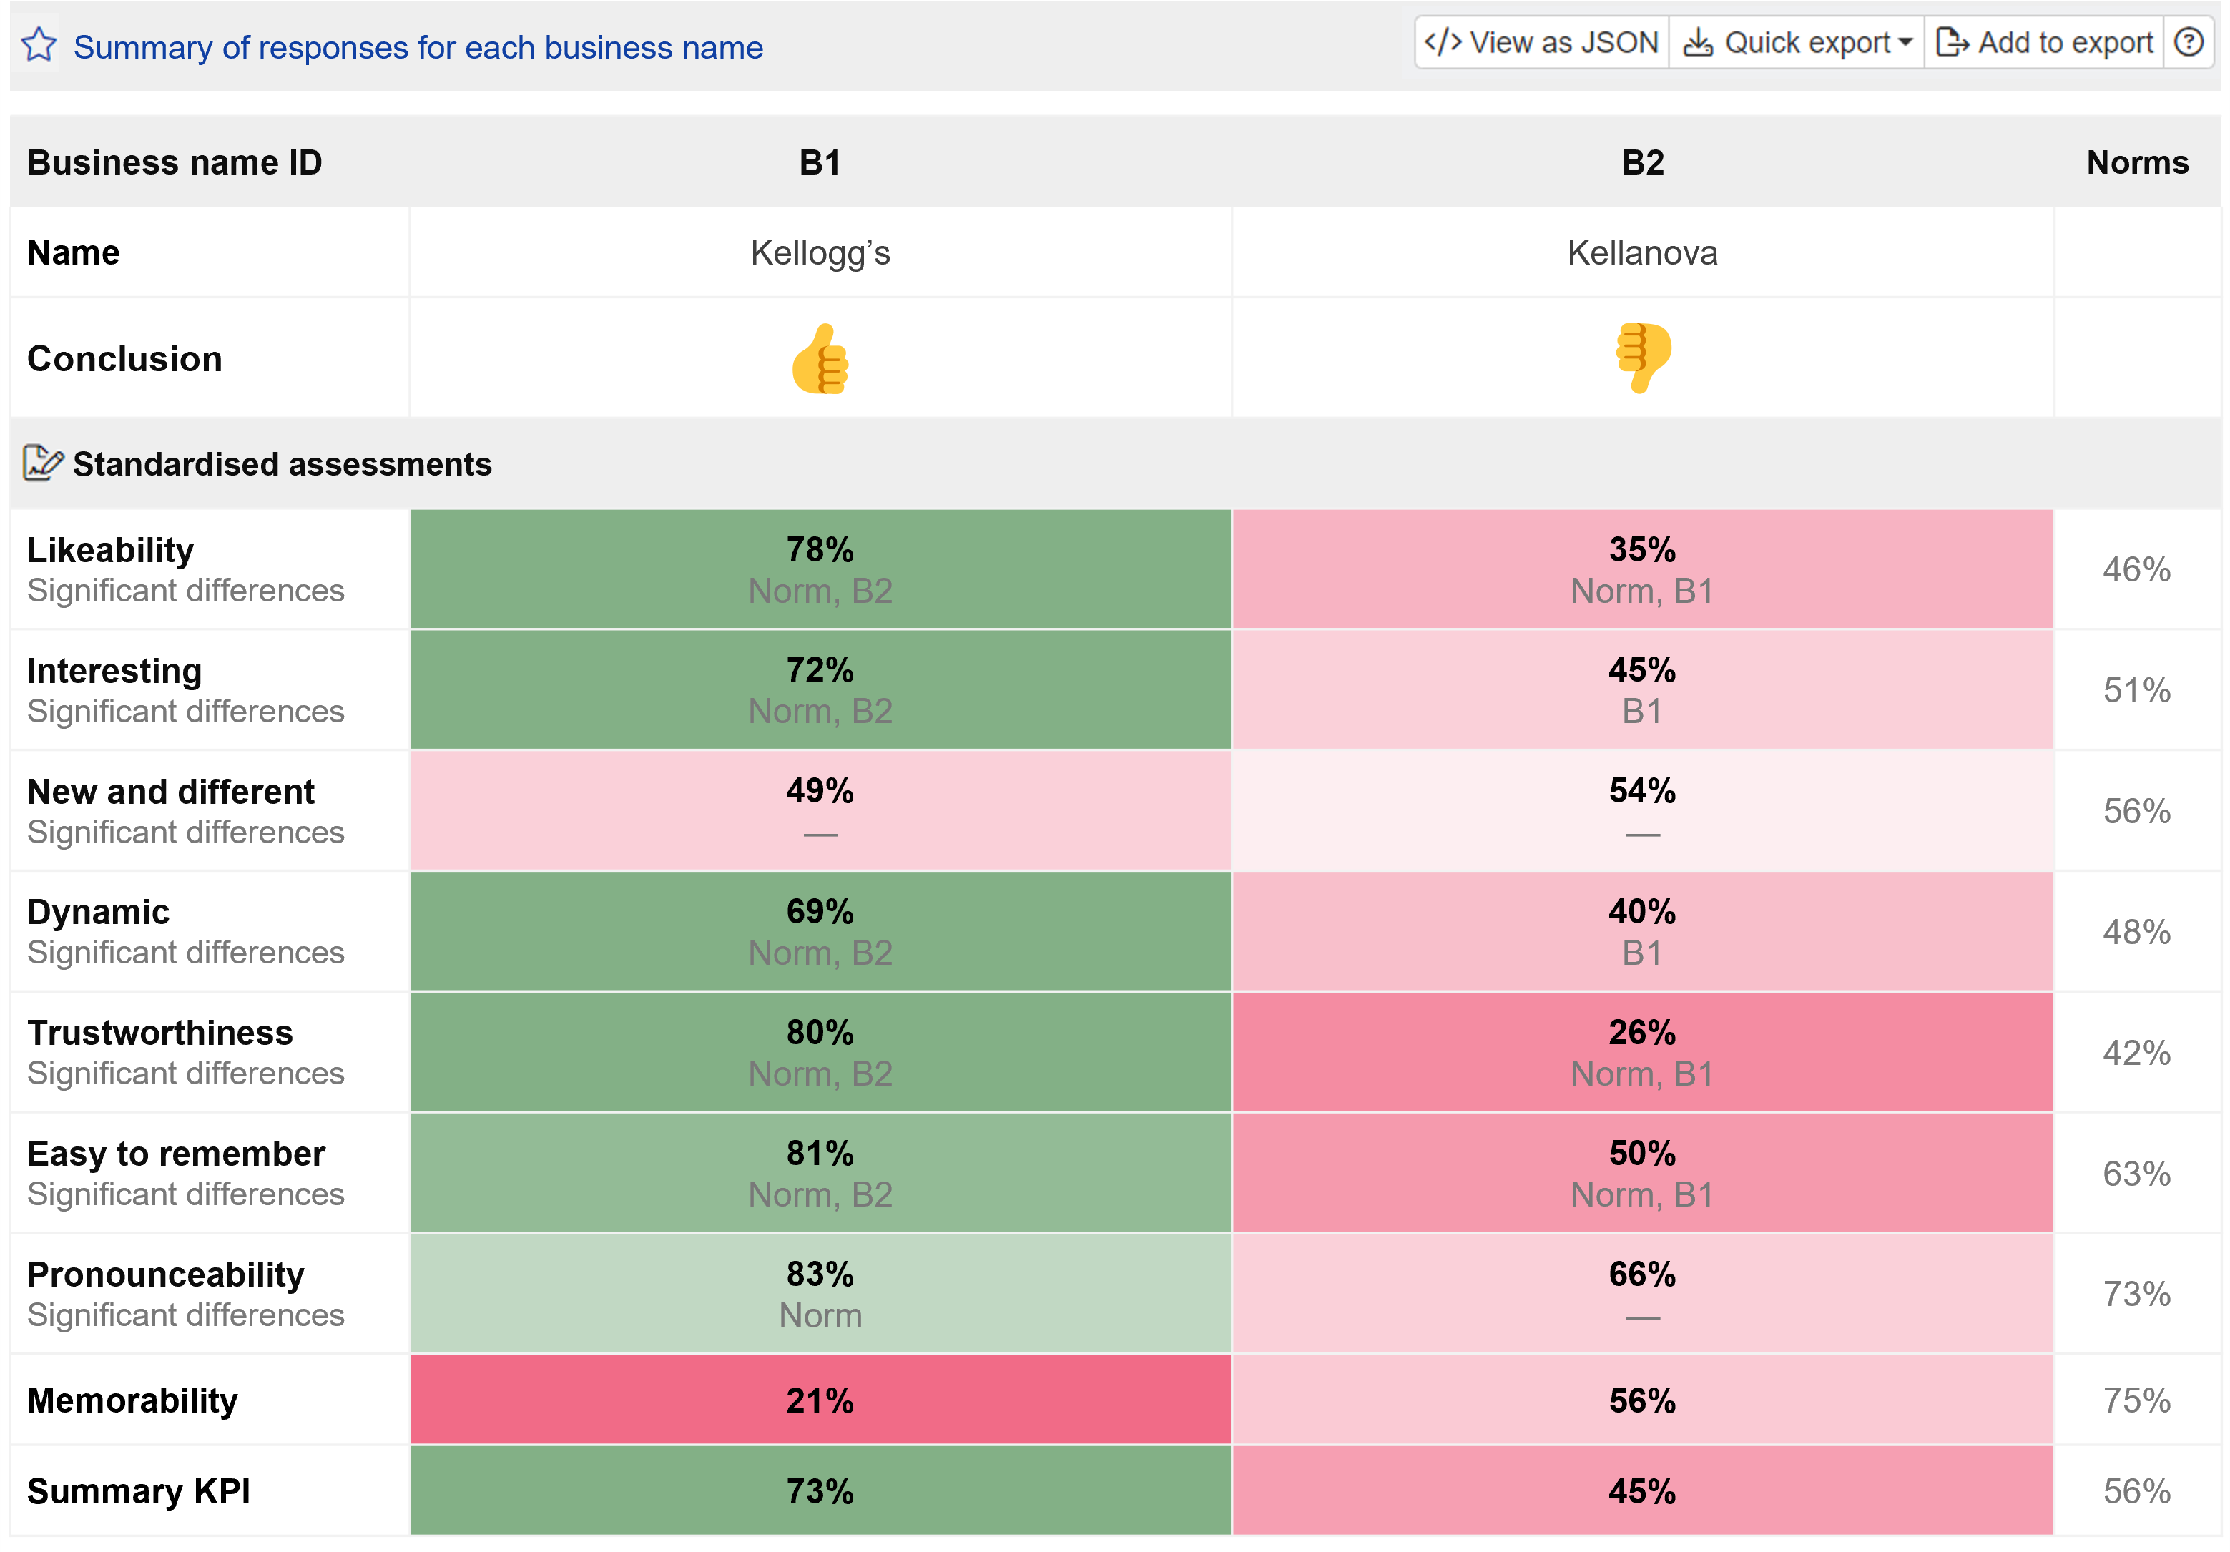
Task: Click the Pronounceability row label
Action: point(166,1275)
